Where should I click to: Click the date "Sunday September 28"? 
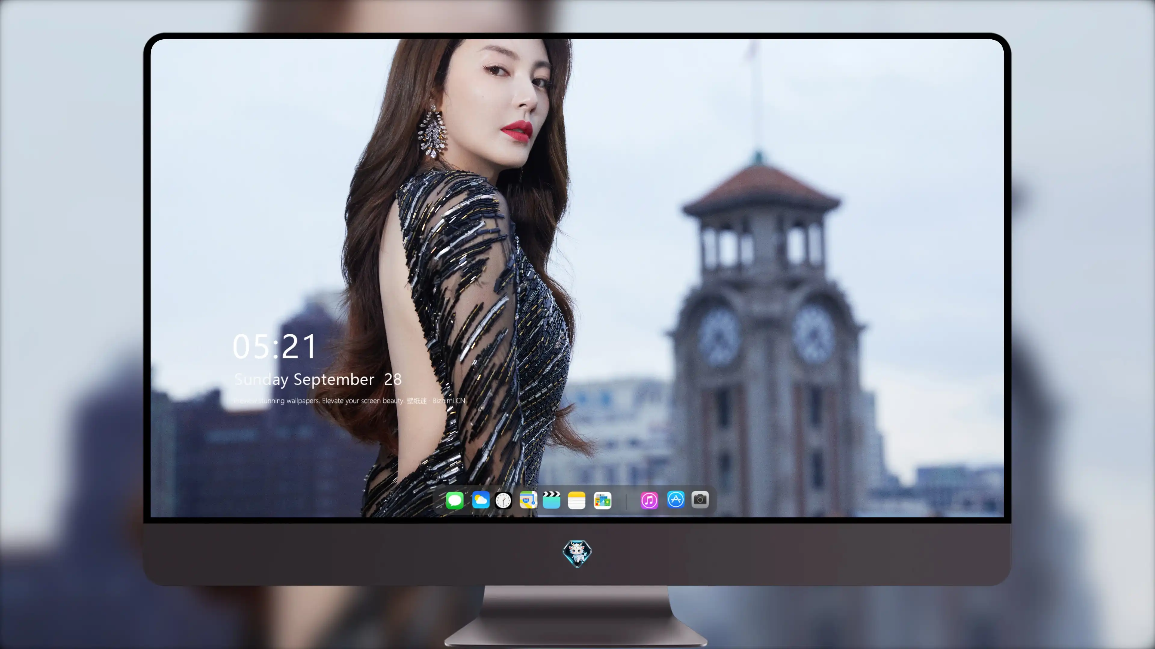pyautogui.click(x=318, y=380)
